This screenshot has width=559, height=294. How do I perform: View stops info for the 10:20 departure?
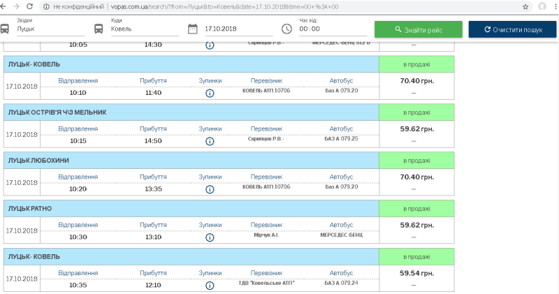coord(210,189)
